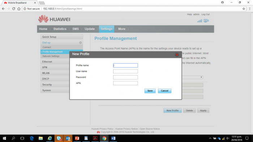Expand the Ethernet section
Image resolution: width=253 pixels, height=142 pixels.
tap(55, 62)
